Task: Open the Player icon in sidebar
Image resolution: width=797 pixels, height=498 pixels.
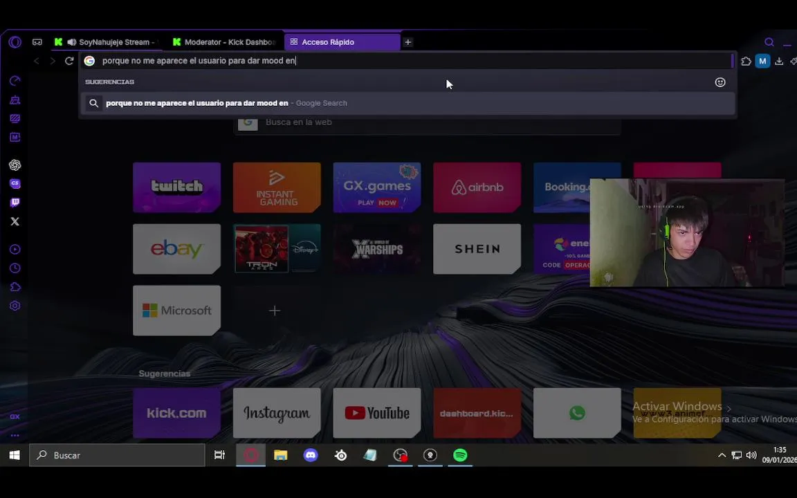Action: (15, 249)
